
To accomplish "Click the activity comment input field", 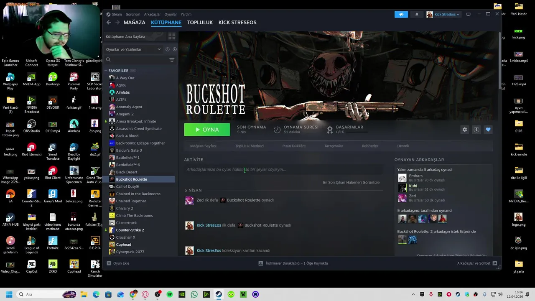I will [x=283, y=170].
